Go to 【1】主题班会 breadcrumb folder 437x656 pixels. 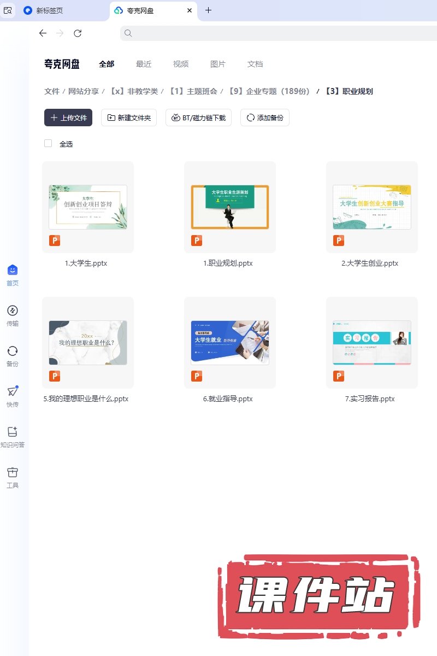point(193,91)
